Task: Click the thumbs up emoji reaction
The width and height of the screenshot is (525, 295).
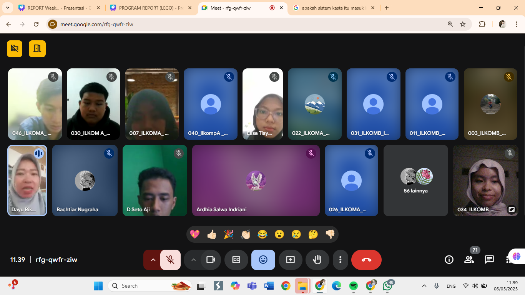Action: (212, 234)
